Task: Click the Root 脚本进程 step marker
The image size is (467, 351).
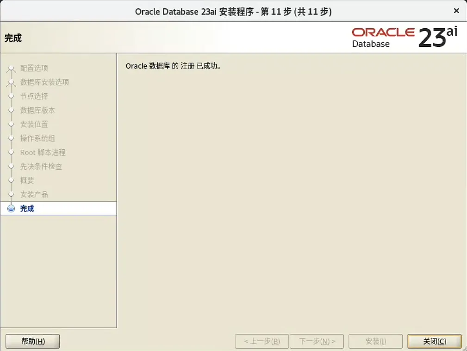Action: tap(11, 152)
